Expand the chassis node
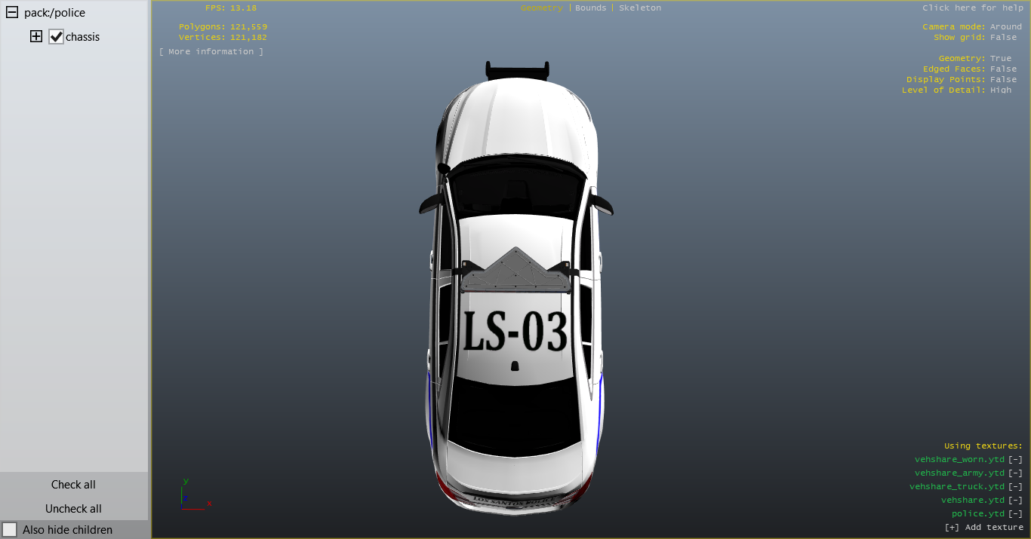Viewport: 1031px width, 539px height. pyautogui.click(x=36, y=36)
